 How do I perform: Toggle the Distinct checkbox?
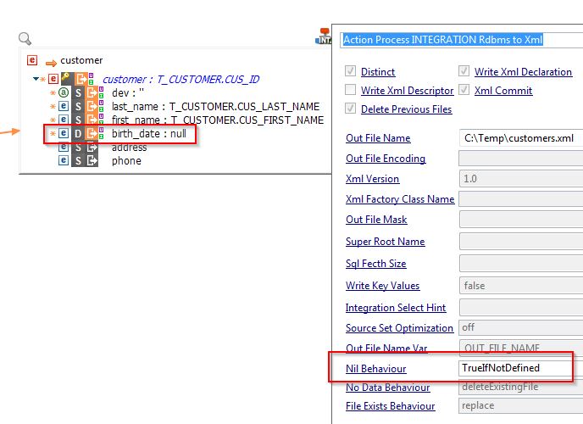(x=351, y=72)
